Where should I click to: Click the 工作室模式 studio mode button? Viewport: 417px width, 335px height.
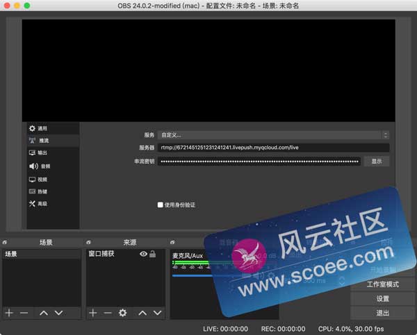click(383, 284)
